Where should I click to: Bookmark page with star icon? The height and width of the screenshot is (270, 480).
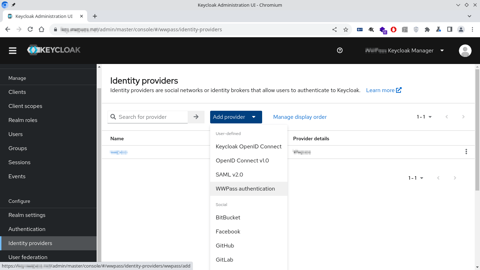click(x=346, y=30)
